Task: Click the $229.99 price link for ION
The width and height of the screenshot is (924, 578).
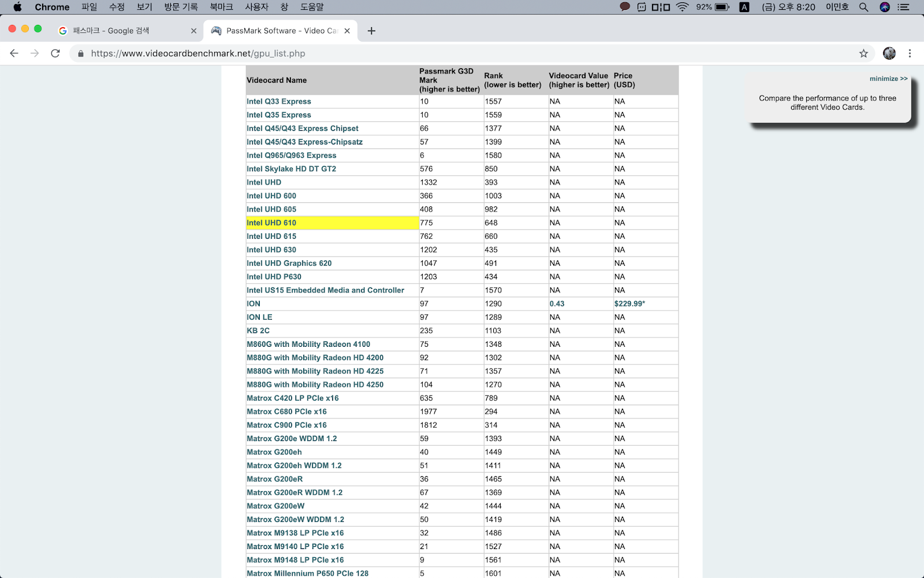Action: [x=629, y=303]
